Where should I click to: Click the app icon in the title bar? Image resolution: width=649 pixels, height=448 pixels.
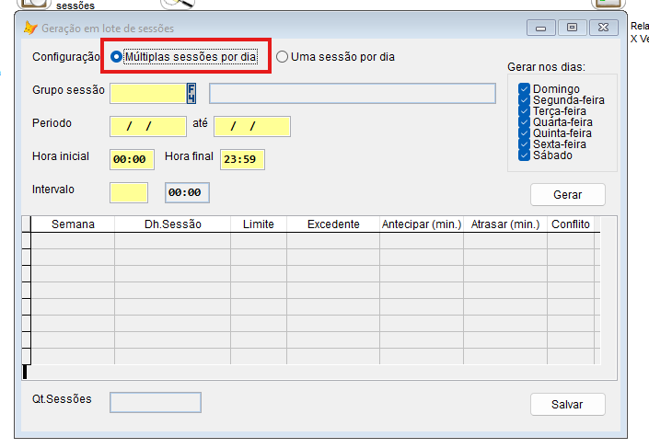(29, 28)
